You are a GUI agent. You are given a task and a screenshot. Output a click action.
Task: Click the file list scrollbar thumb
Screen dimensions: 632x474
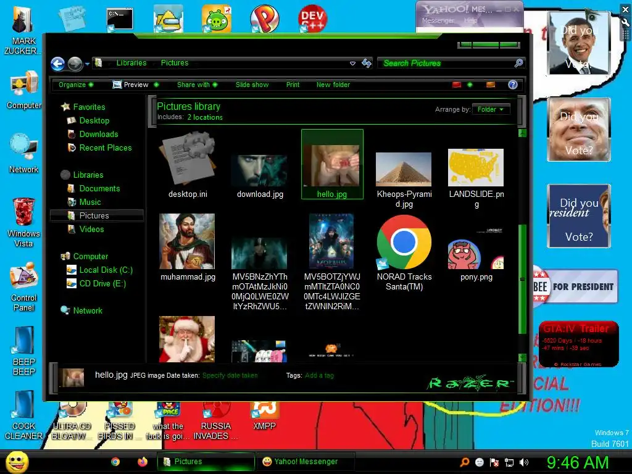(522, 279)
